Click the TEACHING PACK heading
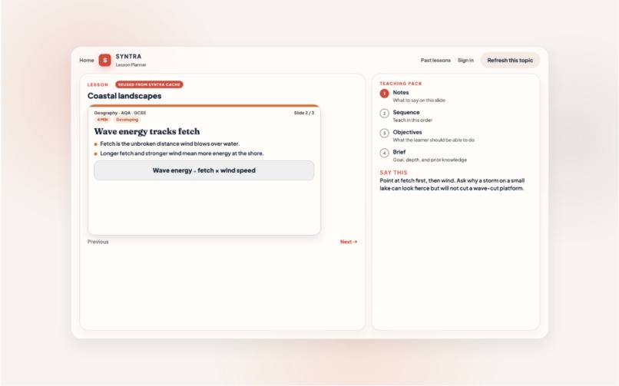Image resolution: width=619 pixels, height=386 pixels. tap(401, 83)
